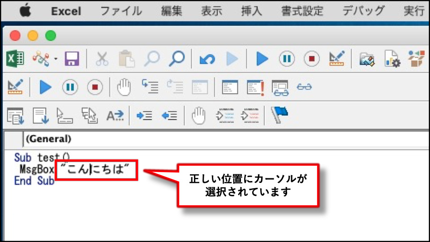Click the Quick Watch glasses icon
Screen dimensions: 430x242
pyautogui.click(x=305, y=87)
